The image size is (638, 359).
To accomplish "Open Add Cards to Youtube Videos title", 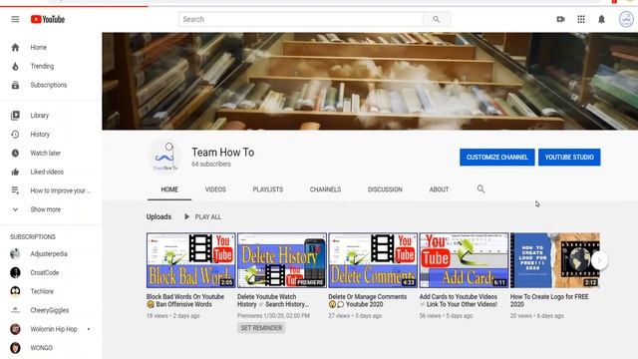I will [x=459, y=300].
